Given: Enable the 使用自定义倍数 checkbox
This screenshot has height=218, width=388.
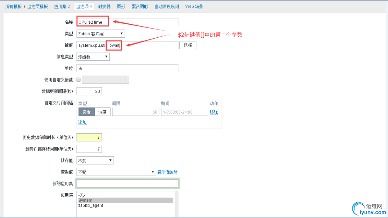Looking at the screenshot, I should click(x=78, y=80).
